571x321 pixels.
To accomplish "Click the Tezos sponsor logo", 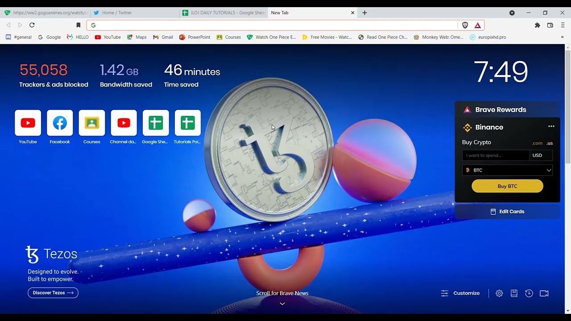I will [x=51, y=254].
